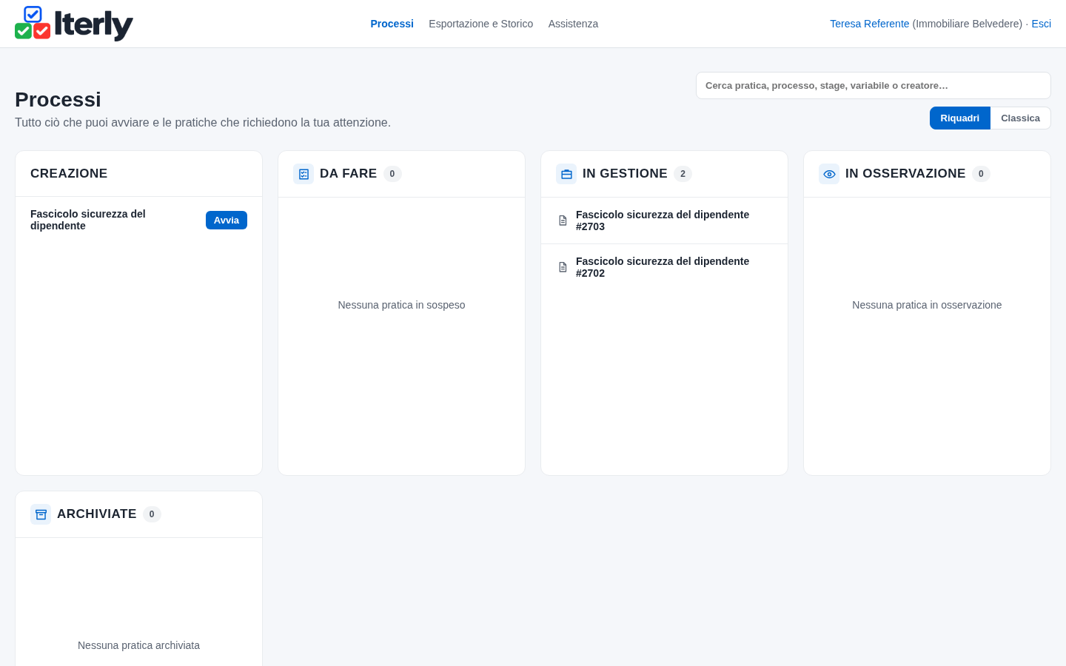This screenshot has width=1066, height=666.
Task: Click the ARCHIVIATE panel heading
Action: (x=96, y=514)
